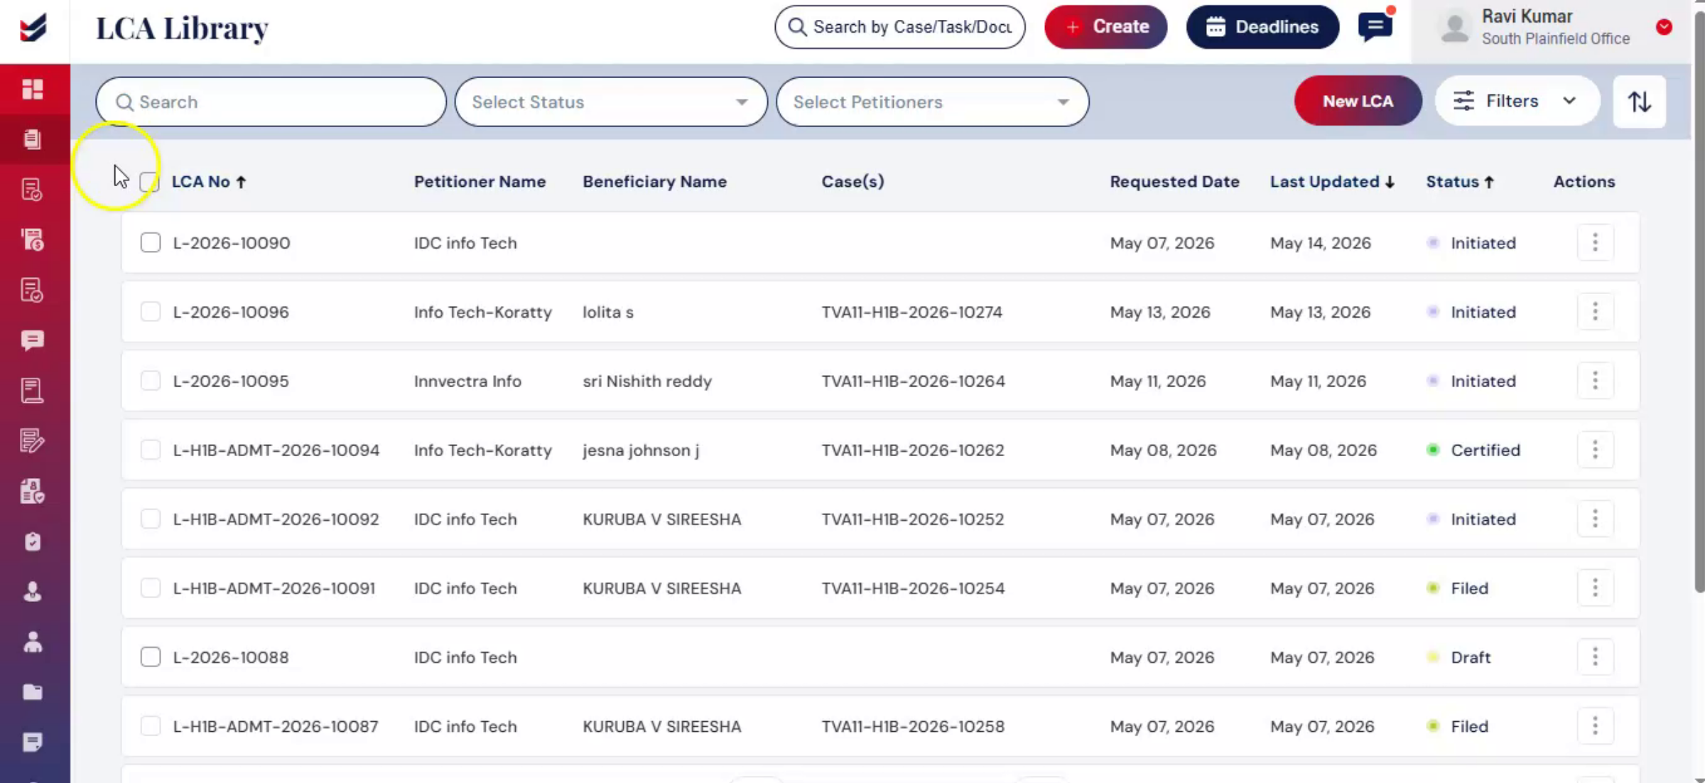
Task: Click case number TVA11-H1B-2026-10252
Action: coord(913,519)
